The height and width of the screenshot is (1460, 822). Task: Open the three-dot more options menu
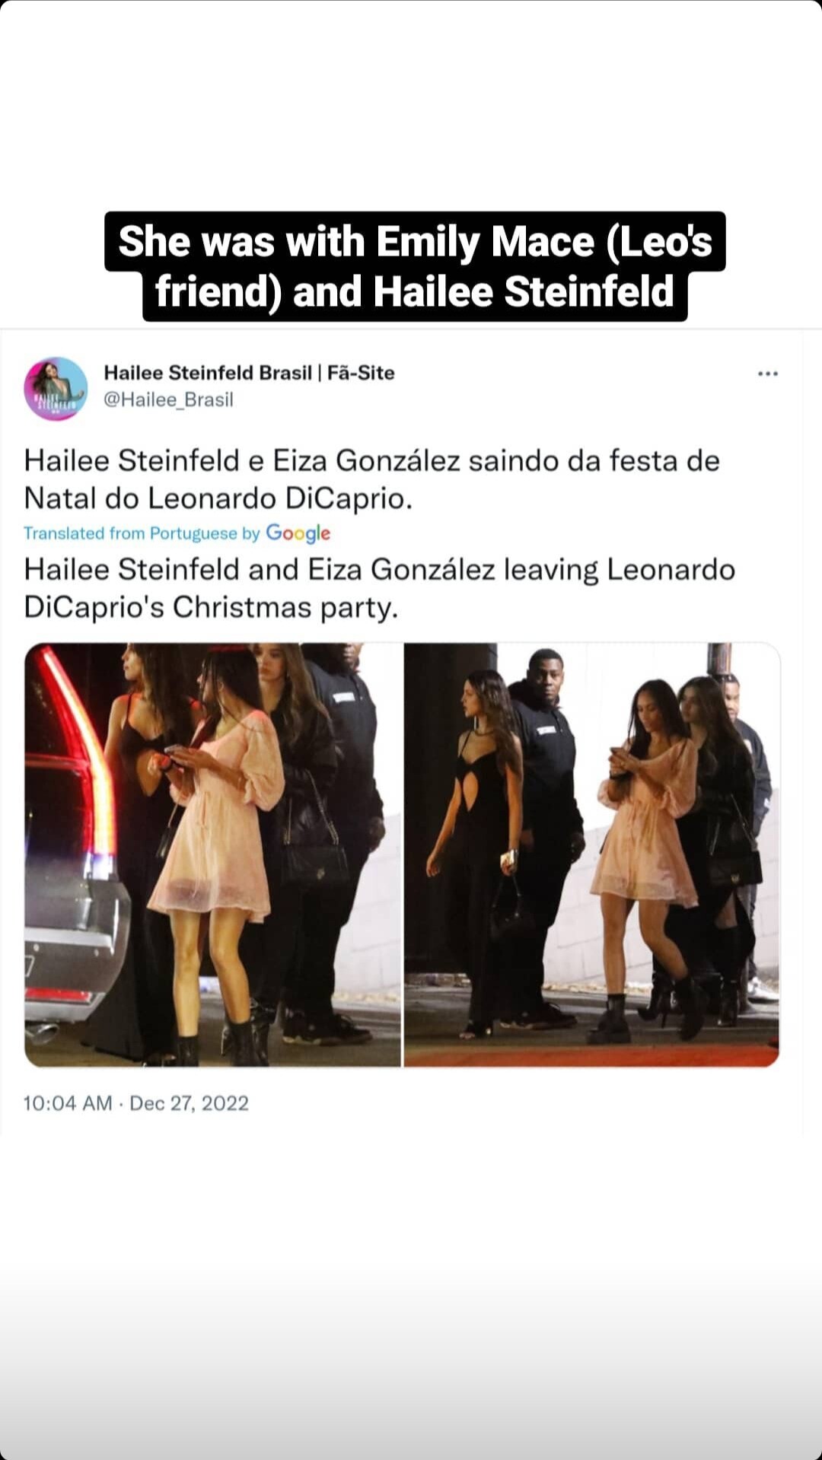click(767, 374)
